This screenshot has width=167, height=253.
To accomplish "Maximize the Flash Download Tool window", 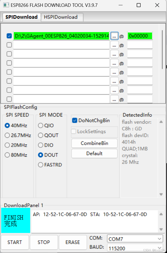I will click(139, 5).
